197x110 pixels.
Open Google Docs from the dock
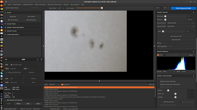(2, 27)
